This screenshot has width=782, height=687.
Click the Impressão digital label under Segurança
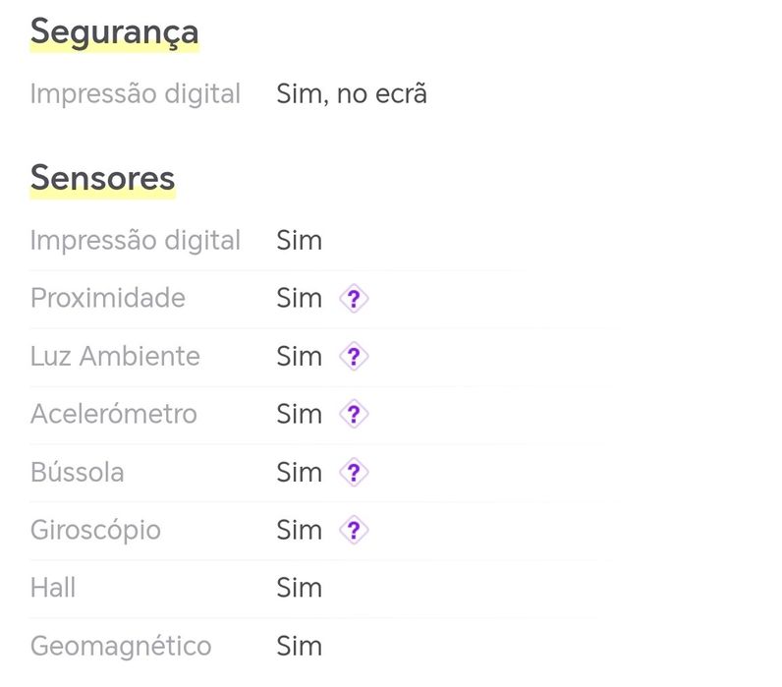click(135, 94)
